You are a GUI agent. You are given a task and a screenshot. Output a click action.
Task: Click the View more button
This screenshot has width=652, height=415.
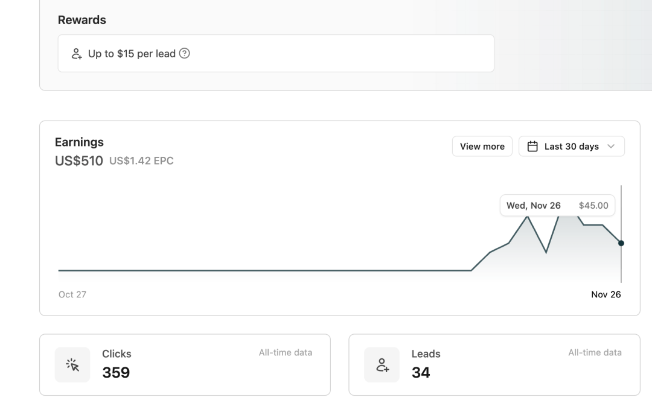(482, 146)
